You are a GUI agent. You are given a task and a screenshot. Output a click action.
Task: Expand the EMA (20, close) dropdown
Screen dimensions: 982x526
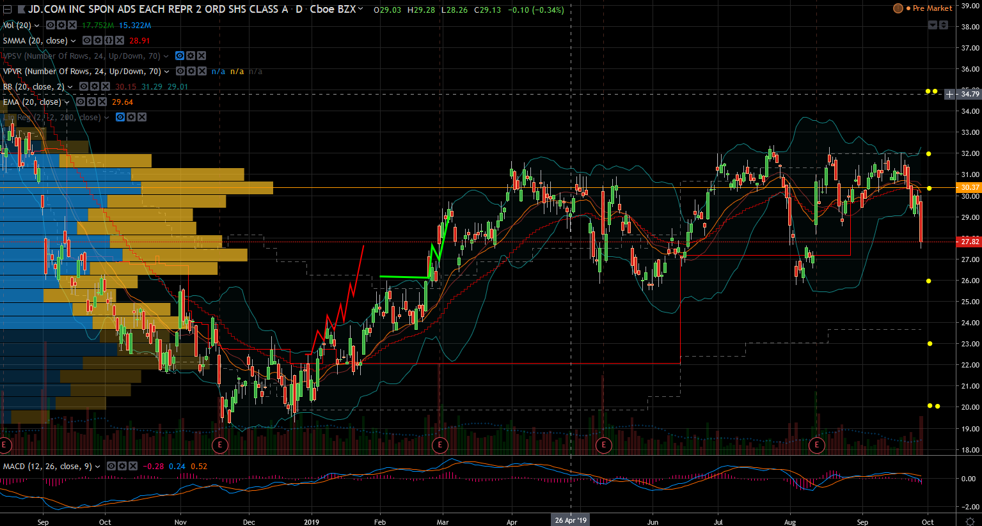[x=67, y=102]
